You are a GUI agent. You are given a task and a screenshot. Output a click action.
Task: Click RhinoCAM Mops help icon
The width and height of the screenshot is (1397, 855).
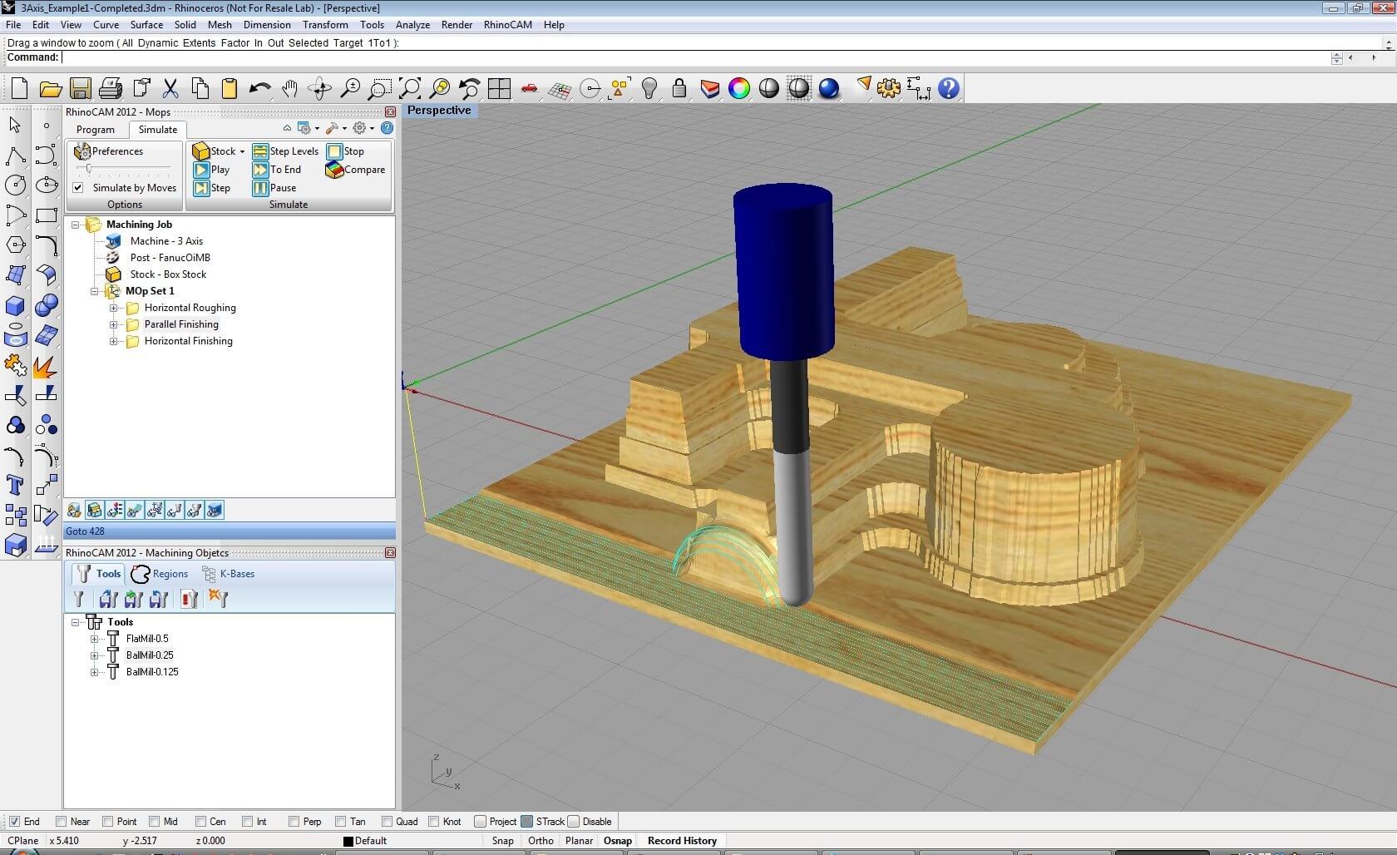point(387,128)
